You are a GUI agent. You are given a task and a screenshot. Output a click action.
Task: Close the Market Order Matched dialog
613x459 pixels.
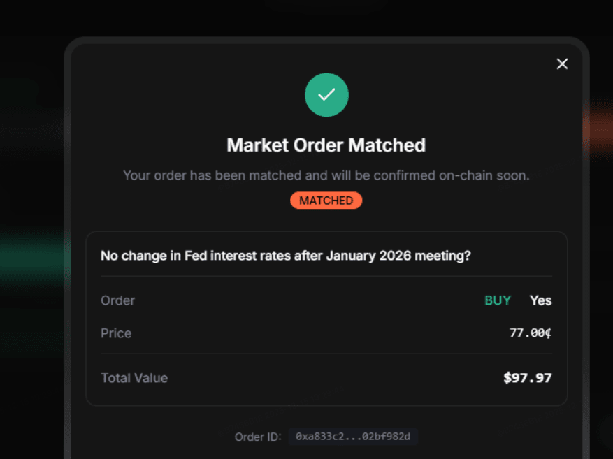point(562,64)
